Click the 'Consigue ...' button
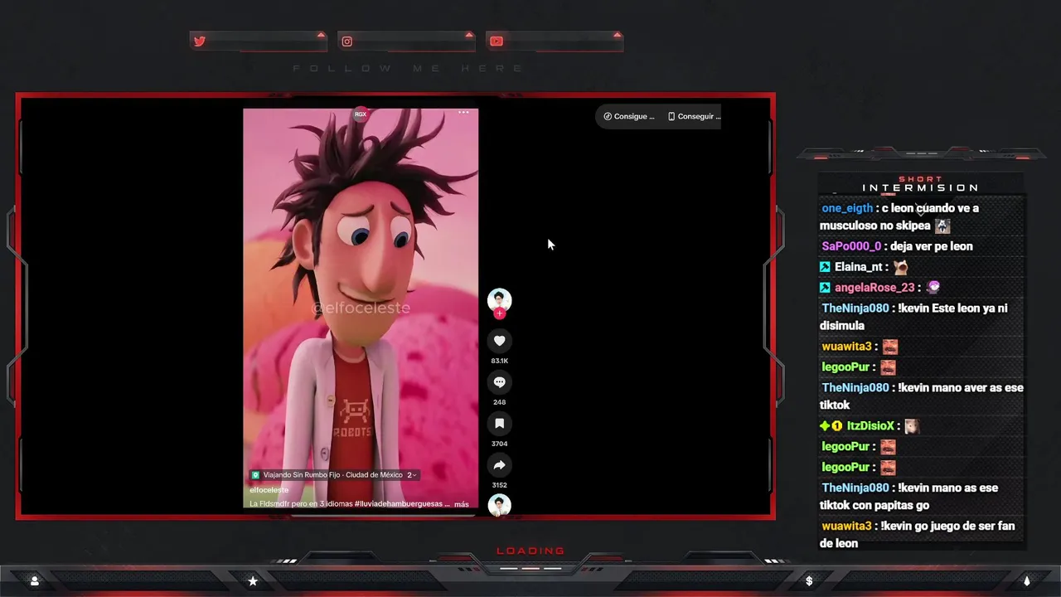 coord(629,116)
